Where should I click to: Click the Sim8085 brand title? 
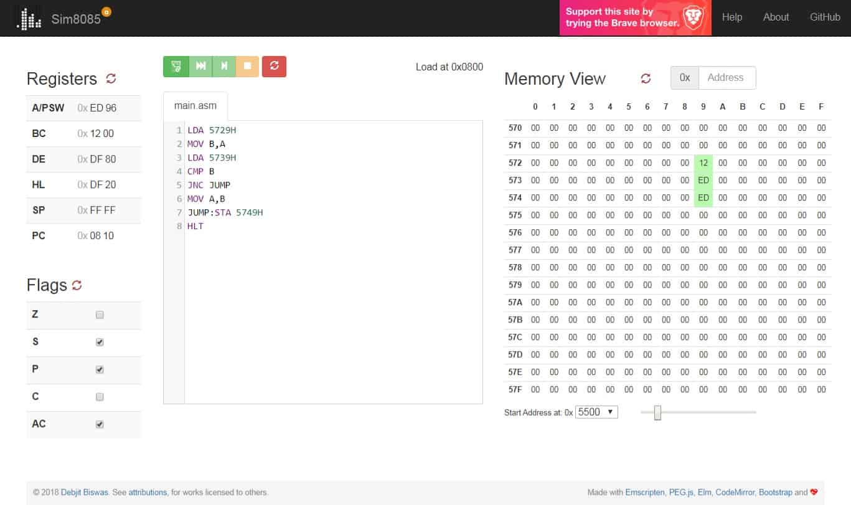[x=75, y=19]
